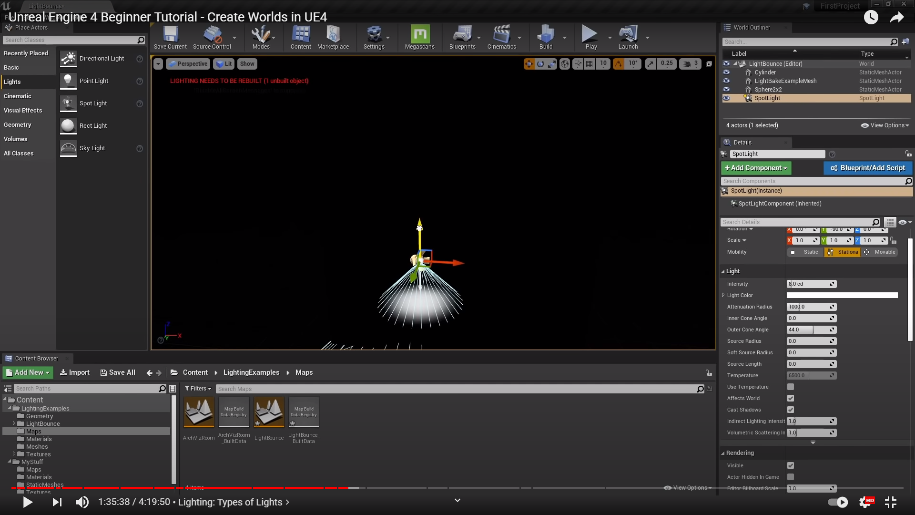Screen dimensions: 915x515
Task: Select the Geometry category tab
Action: coord(18,125)
